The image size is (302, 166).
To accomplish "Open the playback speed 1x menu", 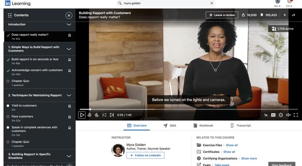I will click(266, 115).
